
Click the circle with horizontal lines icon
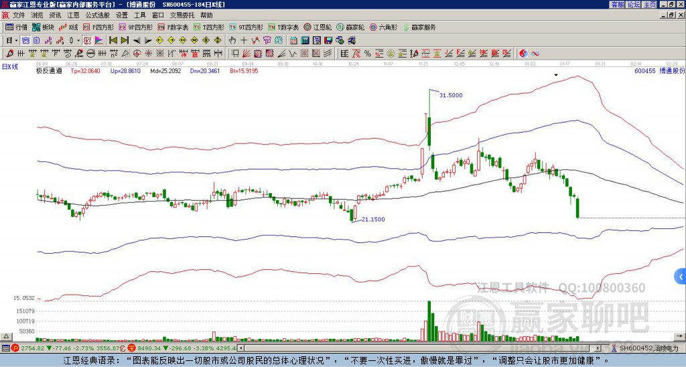pyautogui.click(x=90, y=54)
